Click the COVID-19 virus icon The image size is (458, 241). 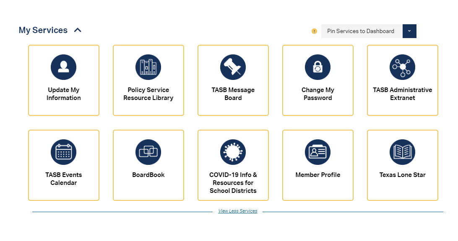click(x=233, y=152)
